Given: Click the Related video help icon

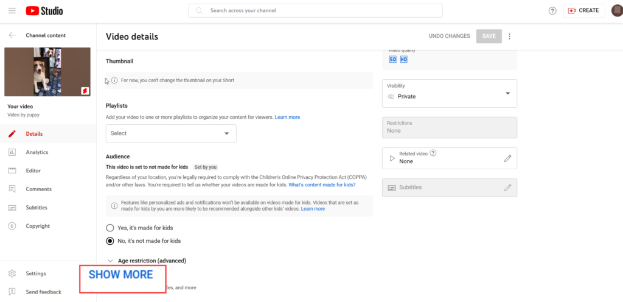Looking at the screenshot, I should pos(433,153).
